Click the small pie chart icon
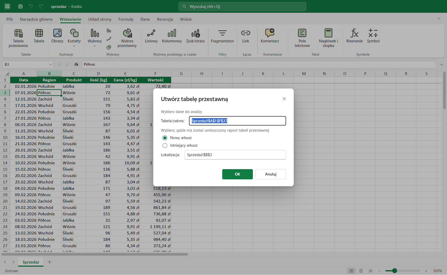 click(x=109, y=47)
